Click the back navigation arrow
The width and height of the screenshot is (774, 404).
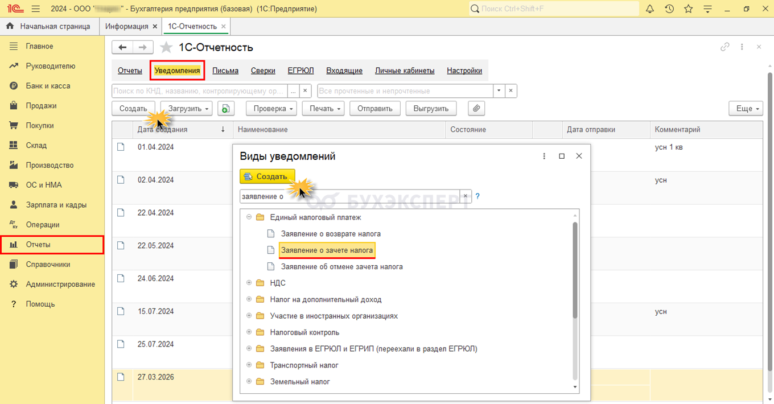122,47
